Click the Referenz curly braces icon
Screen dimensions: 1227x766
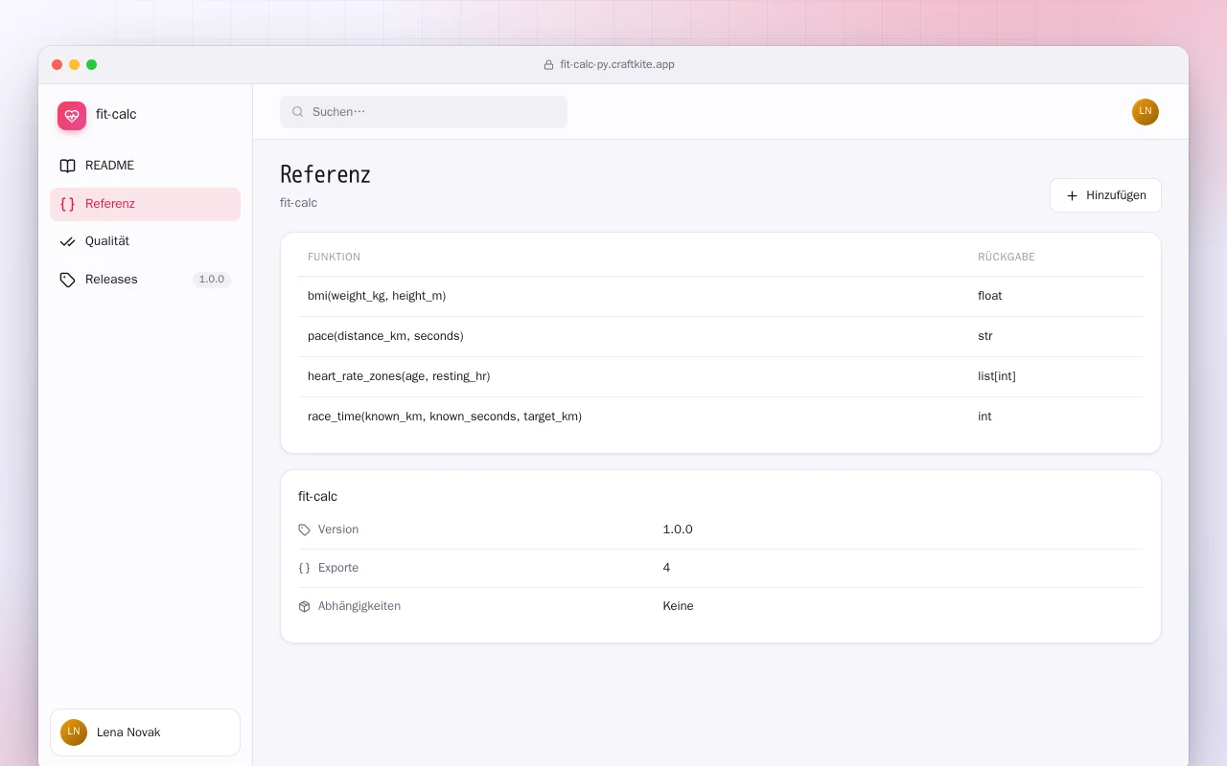(67, 204)
